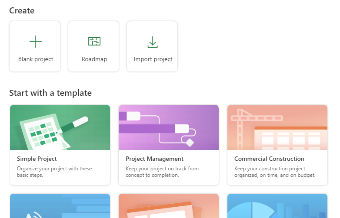This screenshot has height=218, width=340.
Task: Open the blue template card with signal icon
Action: (x=60, y=206)
